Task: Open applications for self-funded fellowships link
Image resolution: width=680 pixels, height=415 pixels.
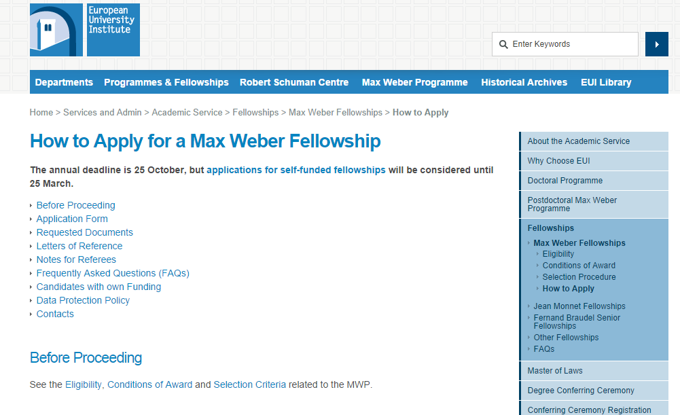Action: pyautogui.click(x=296, y=170)
